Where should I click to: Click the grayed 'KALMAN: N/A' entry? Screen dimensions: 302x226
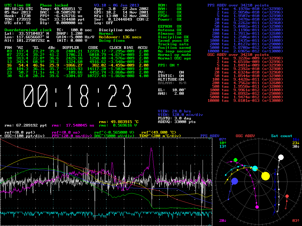(x=172, y=83)
